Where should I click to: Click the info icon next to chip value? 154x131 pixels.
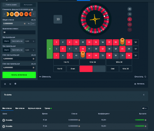[x=32, y=10]
